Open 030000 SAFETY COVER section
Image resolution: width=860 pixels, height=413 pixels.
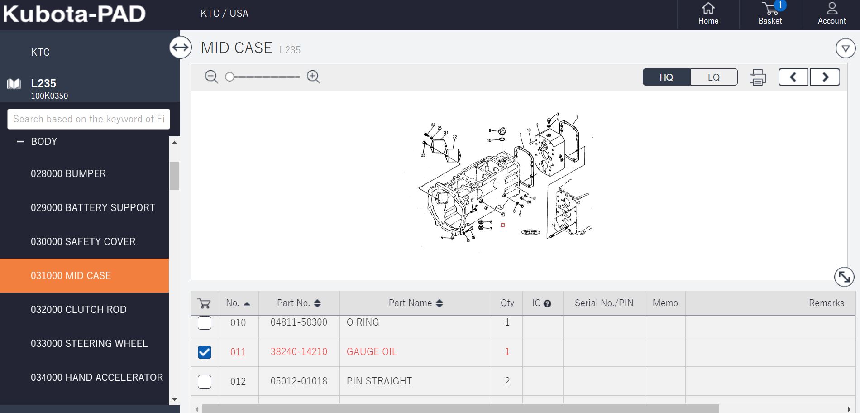(x=84, y=242)
